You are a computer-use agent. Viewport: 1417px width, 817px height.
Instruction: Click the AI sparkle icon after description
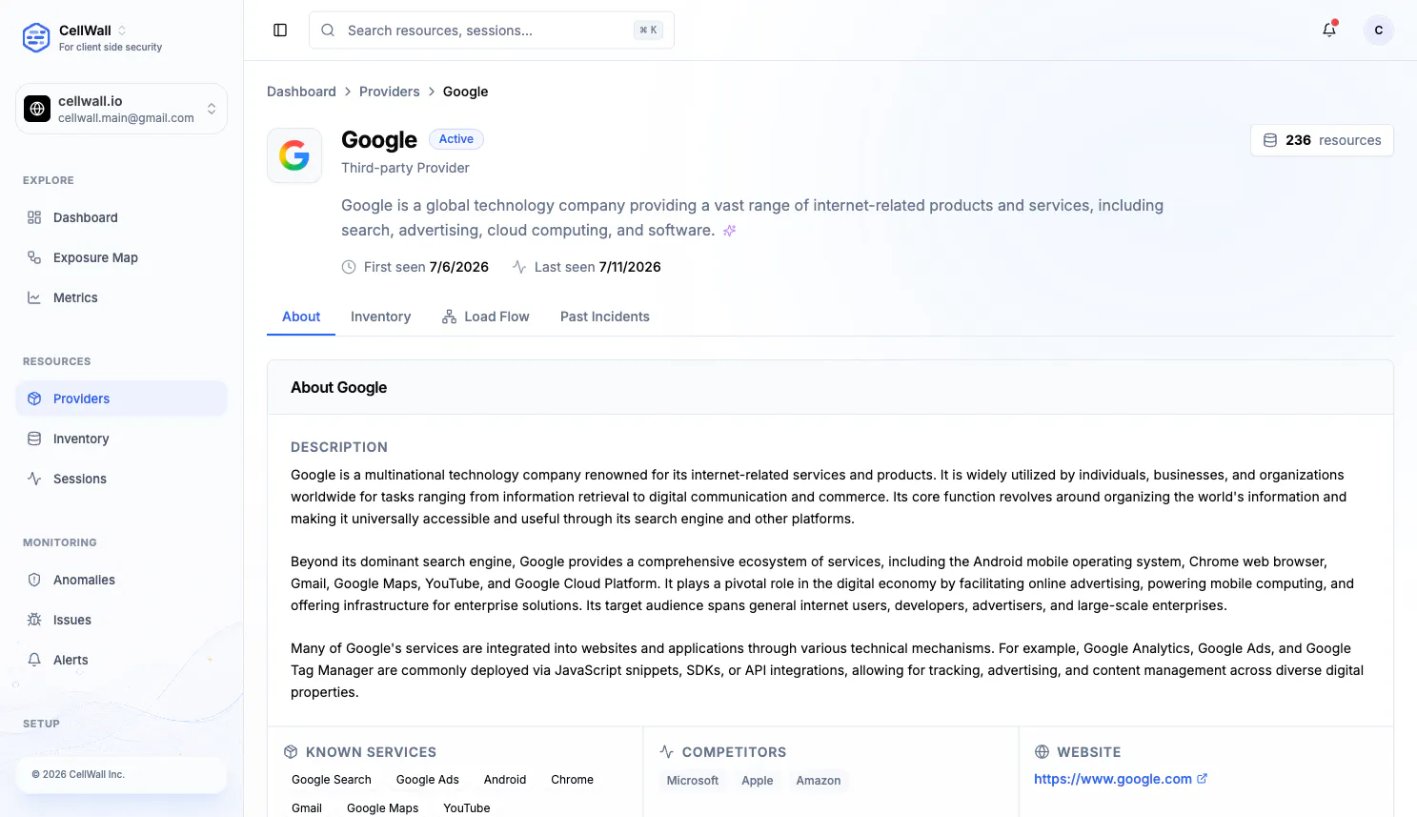[730, 231]
